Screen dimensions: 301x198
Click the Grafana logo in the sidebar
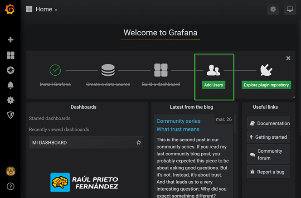click(x=10, y=9)
